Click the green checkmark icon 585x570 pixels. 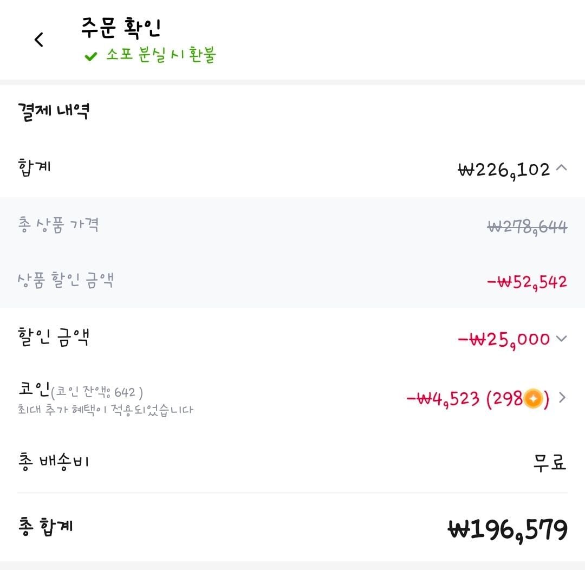click(90, 56)
